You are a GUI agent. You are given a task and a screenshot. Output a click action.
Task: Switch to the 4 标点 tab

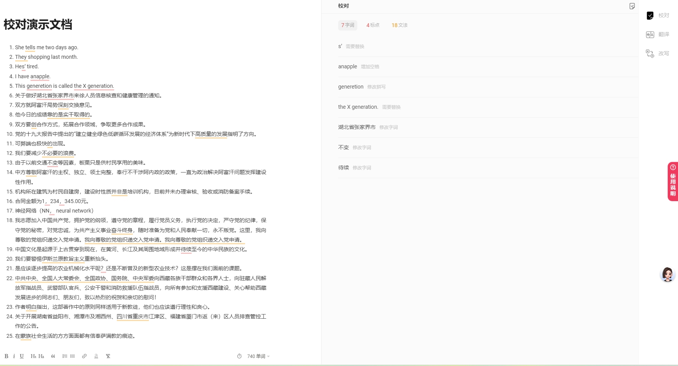pos(373,25)
